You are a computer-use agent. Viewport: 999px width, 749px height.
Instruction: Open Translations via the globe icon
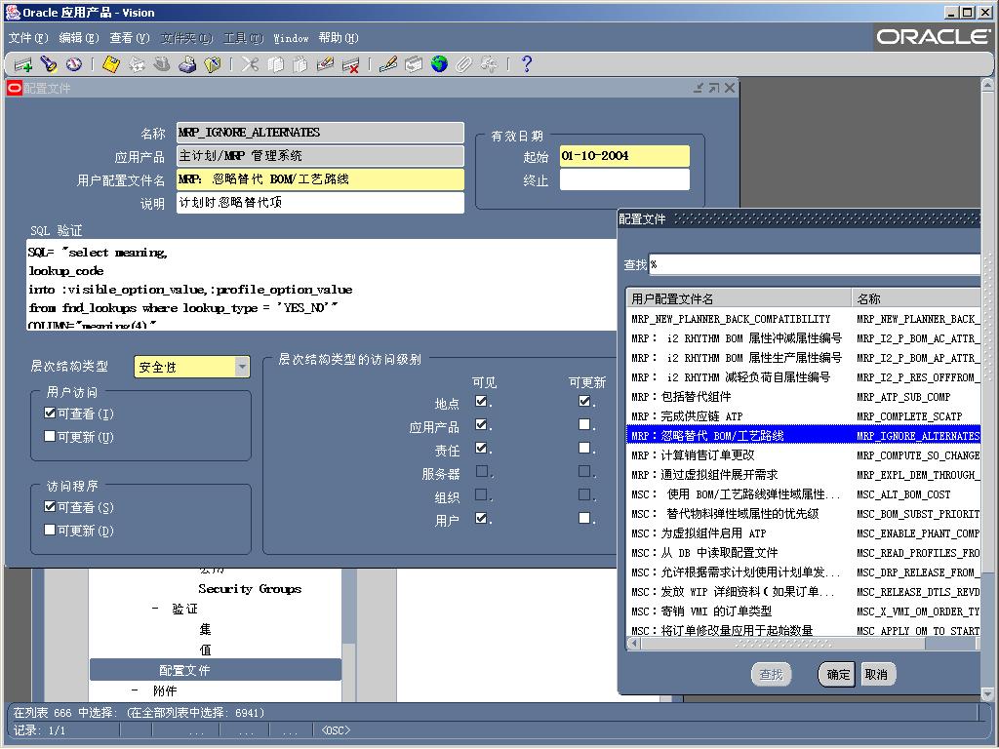click(439, 64)
